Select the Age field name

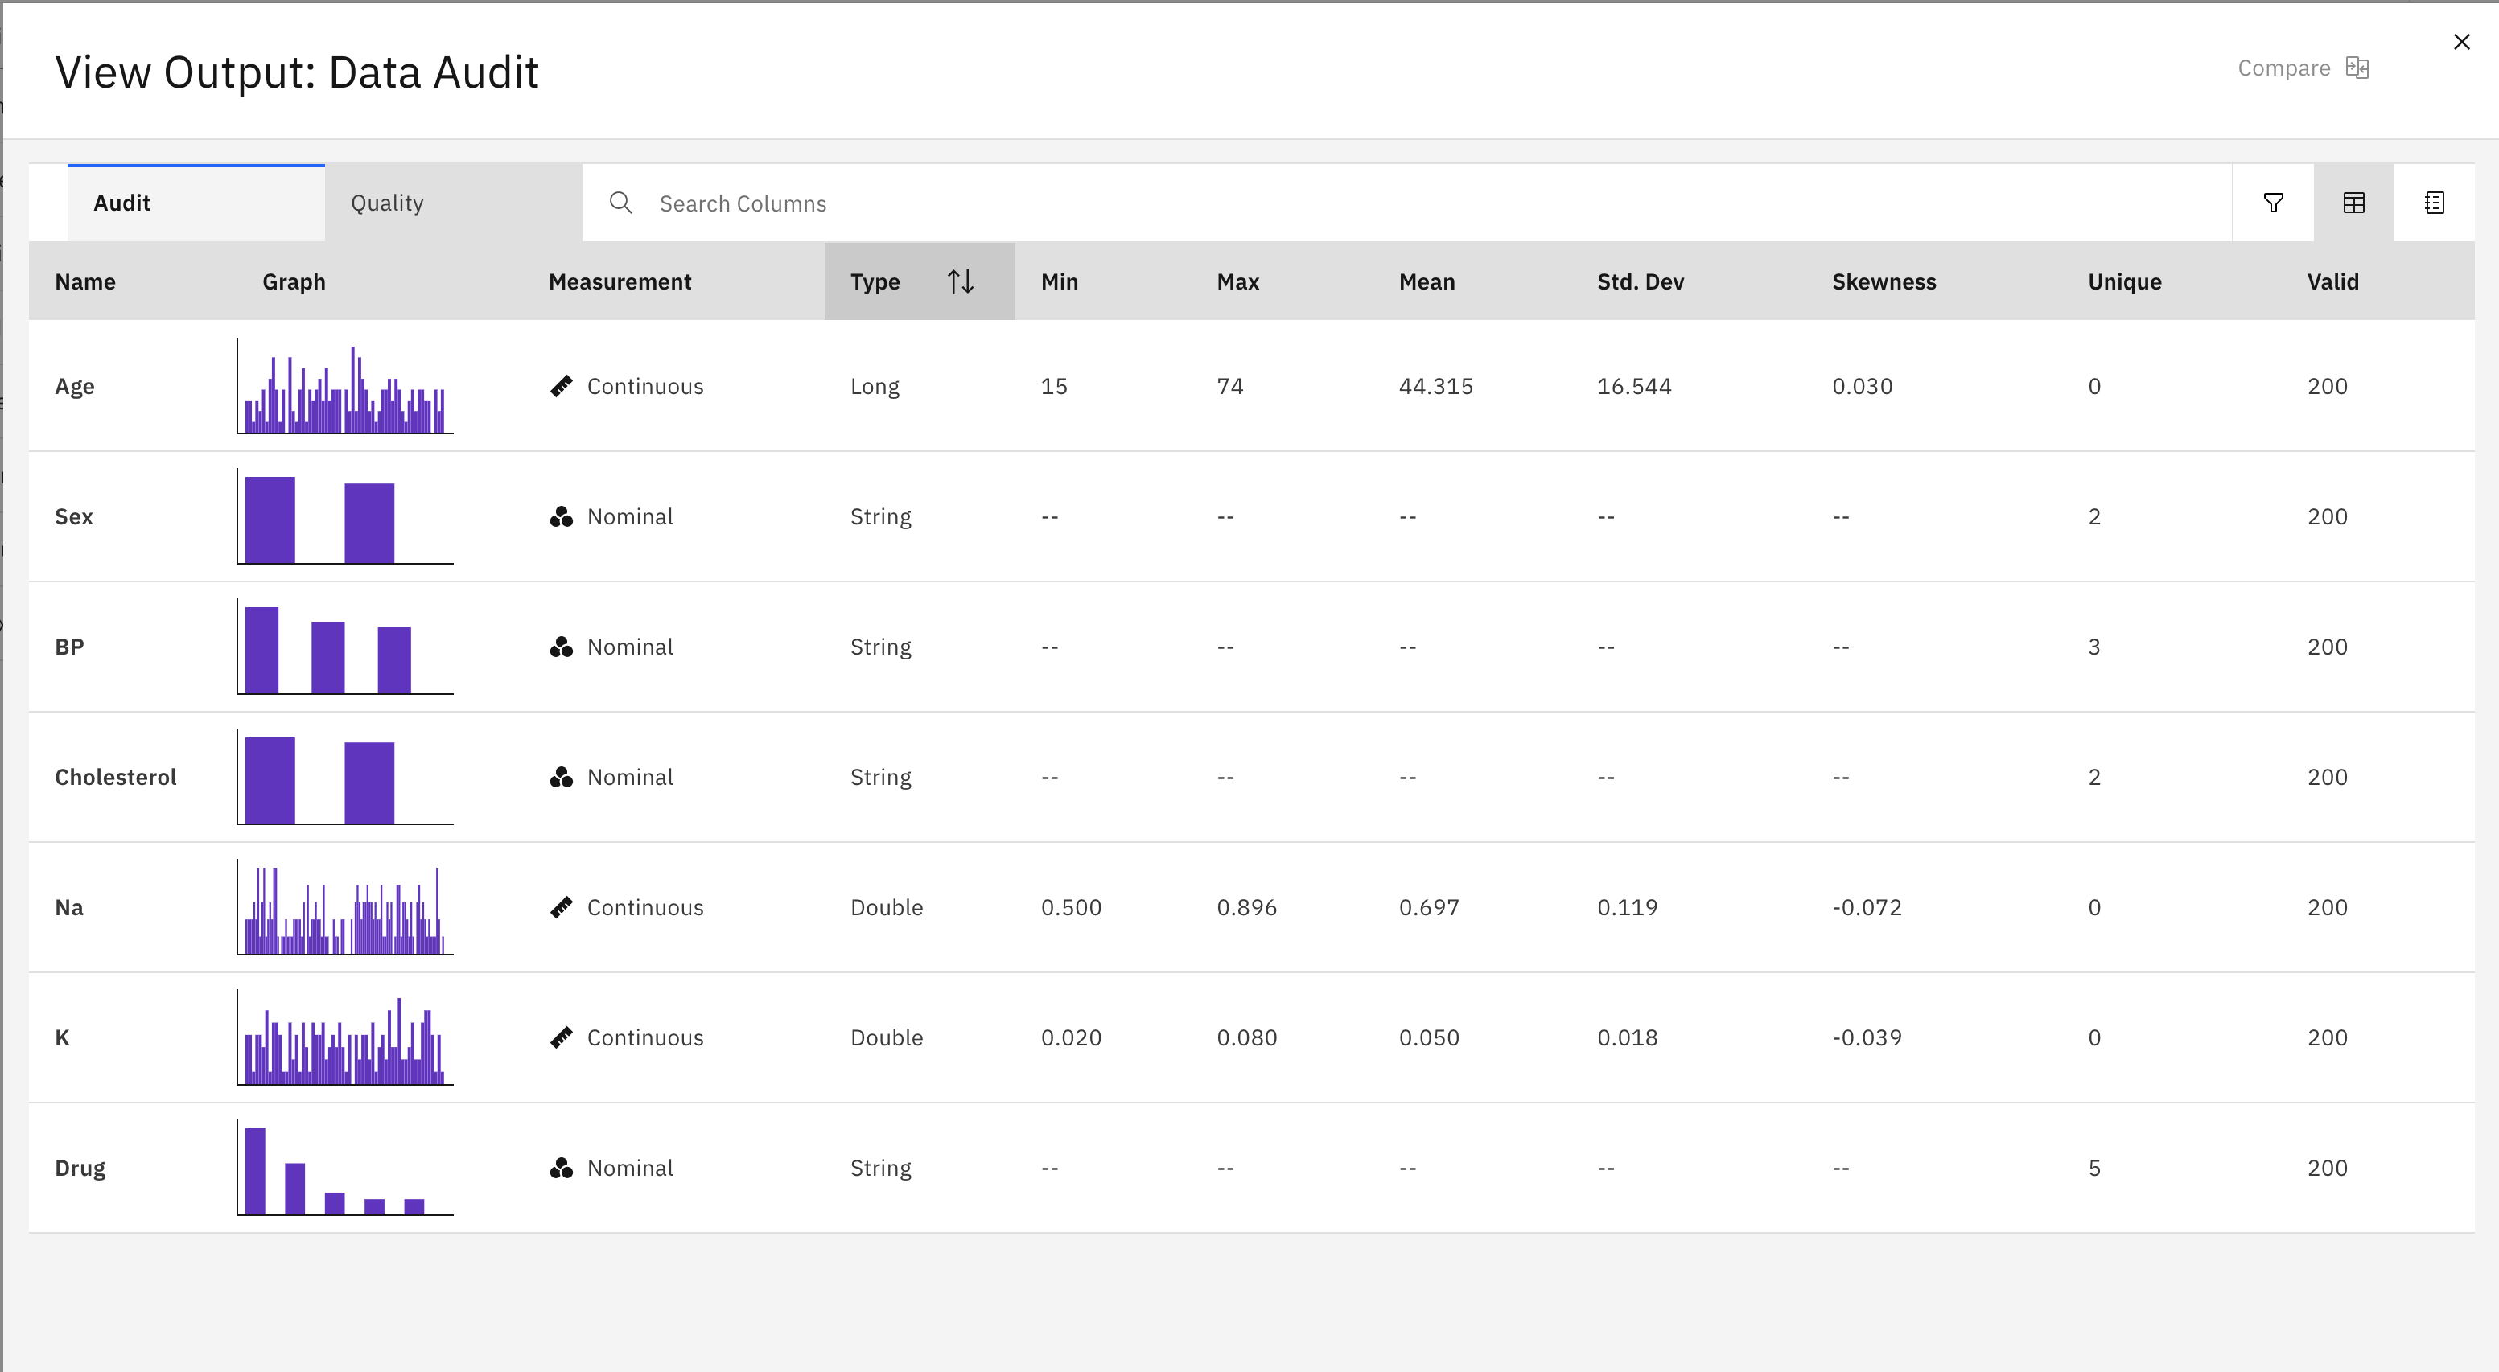click(75, 386)
